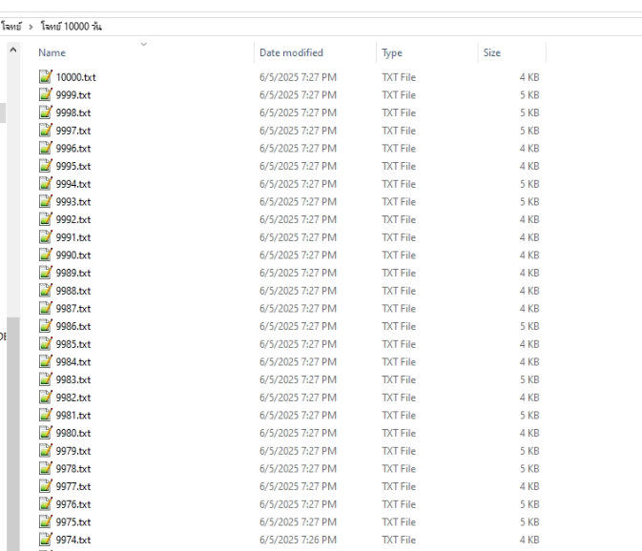Click the 9998.txt file icon
The image size is (642, 551).
[46, 112]
